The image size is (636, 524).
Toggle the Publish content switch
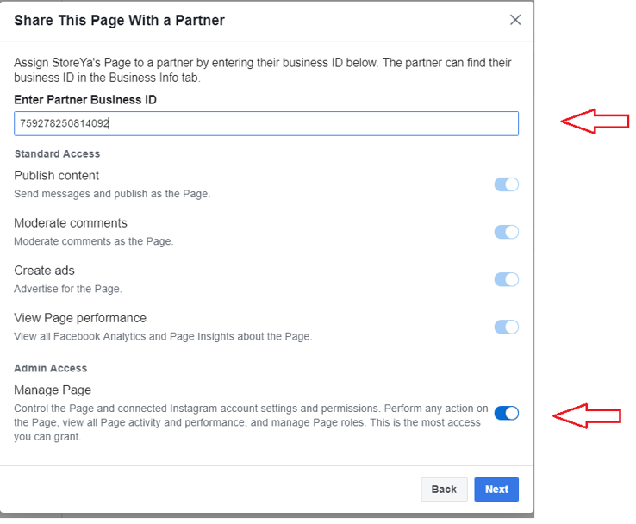(x=506, y=184)
